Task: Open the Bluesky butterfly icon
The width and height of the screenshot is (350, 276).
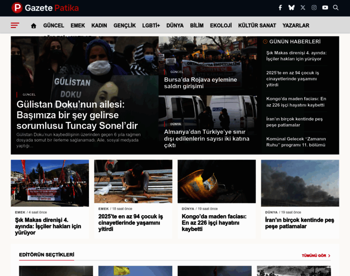Action: 292,8
